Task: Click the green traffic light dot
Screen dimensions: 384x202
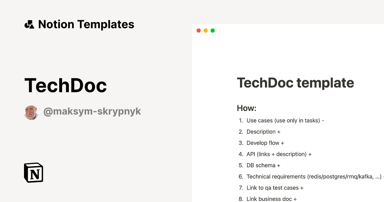Action: pos(212,30)
